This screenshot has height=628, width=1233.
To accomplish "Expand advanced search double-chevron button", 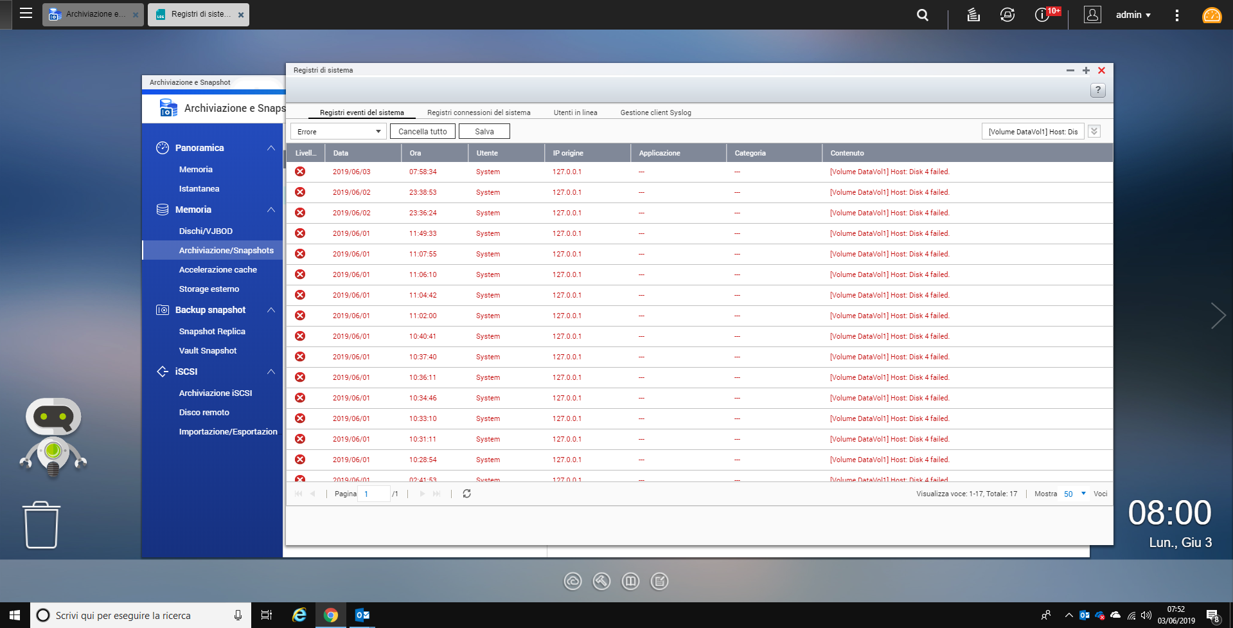I will click(1094, 131).
